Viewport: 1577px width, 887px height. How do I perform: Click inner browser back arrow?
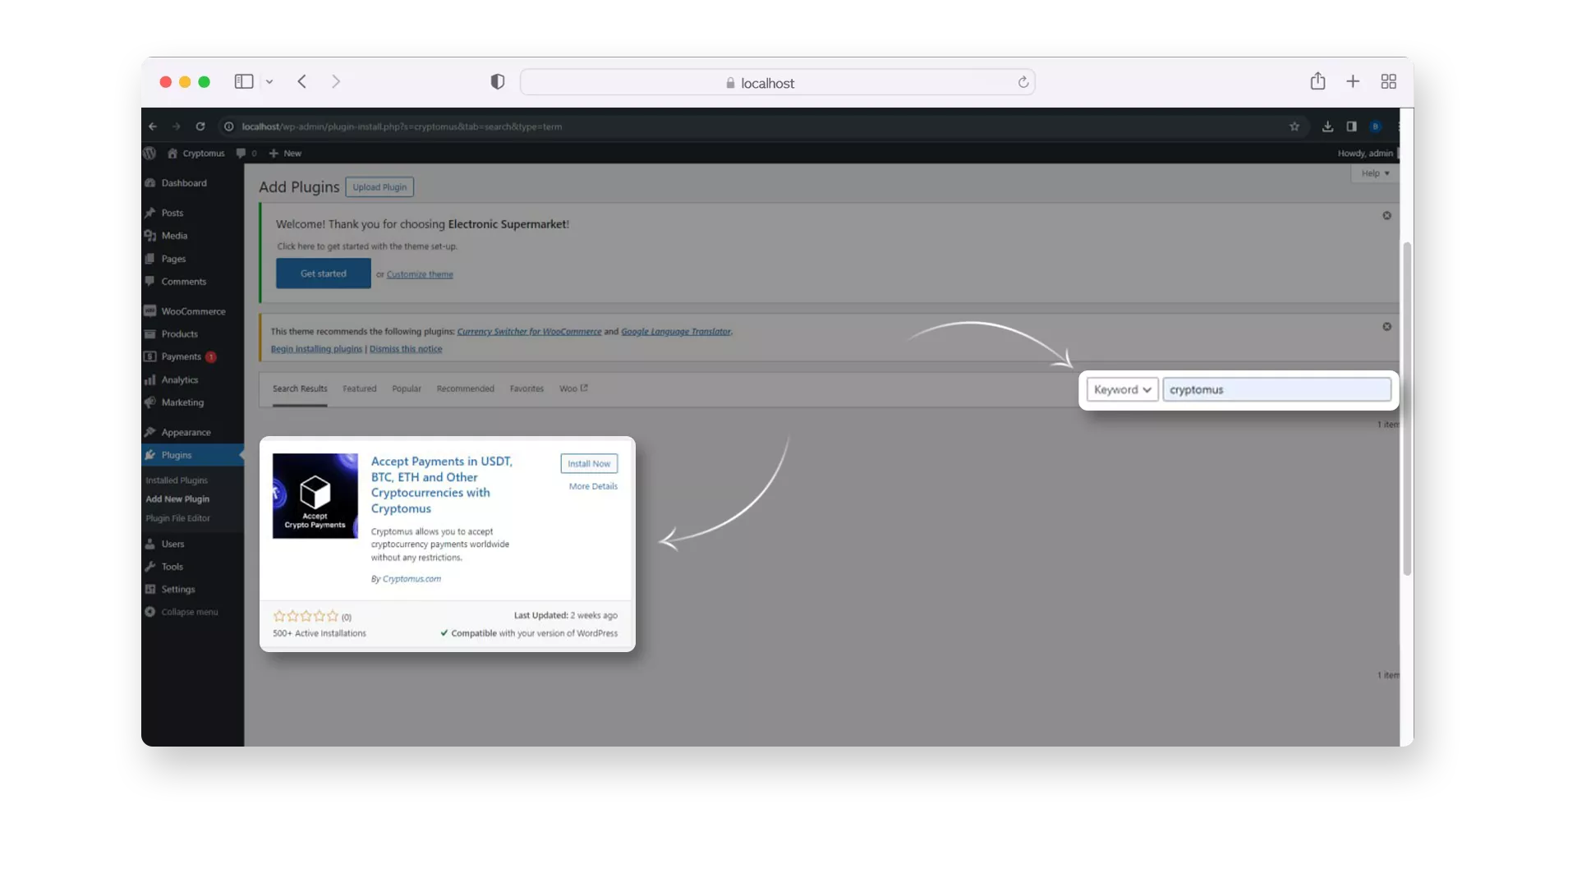[153, 126]
